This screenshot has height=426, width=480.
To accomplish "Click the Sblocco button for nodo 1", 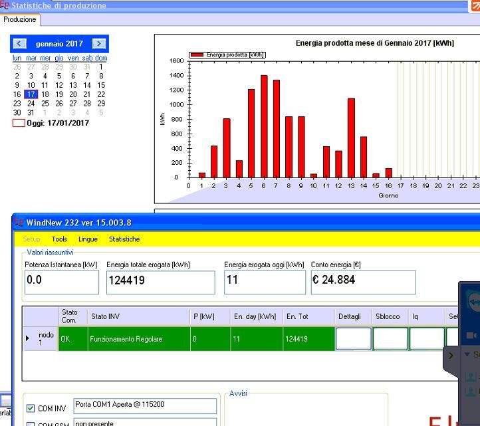I will [x=390, y=339].
